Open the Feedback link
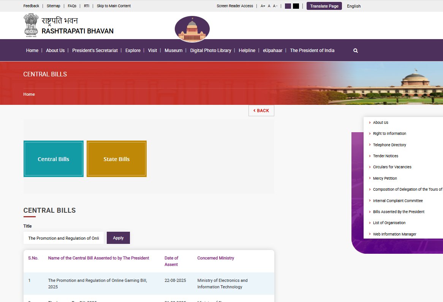The height and width of the screenshot is (302, 443). coord(31,6)
